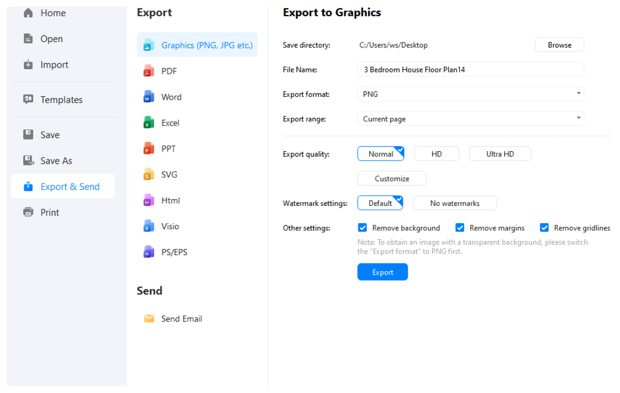This screenshot has height=393, width=620.
Task: Select the SVG export option label
Action: (169, 174)
